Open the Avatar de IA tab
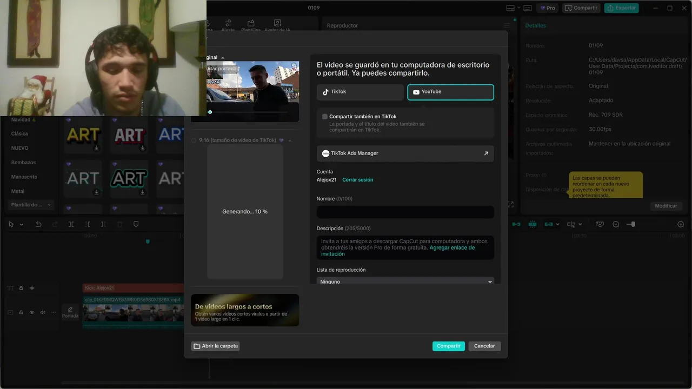Viewport: 692px width, 389px height. pyautogui.click(x=277, y=26)
